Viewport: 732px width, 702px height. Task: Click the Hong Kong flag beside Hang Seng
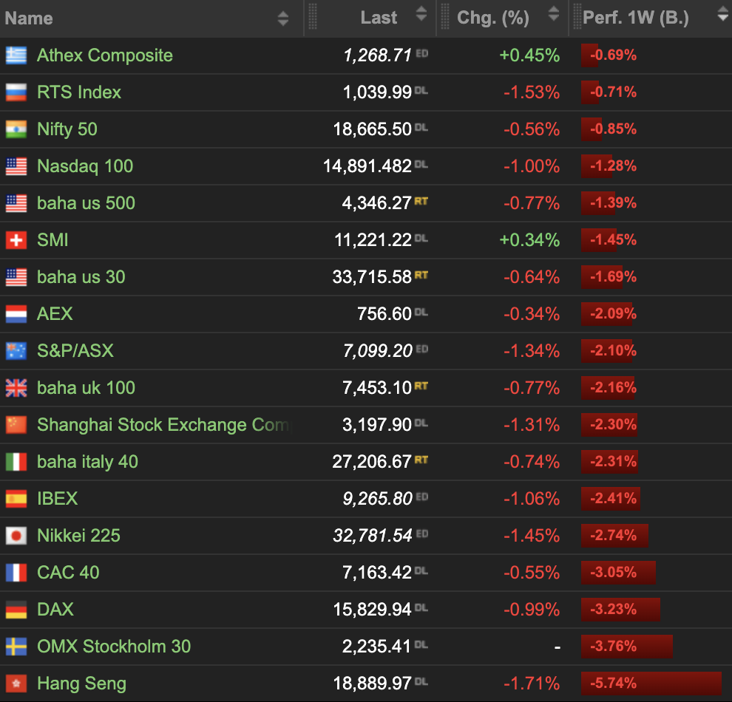click(16, 684)
